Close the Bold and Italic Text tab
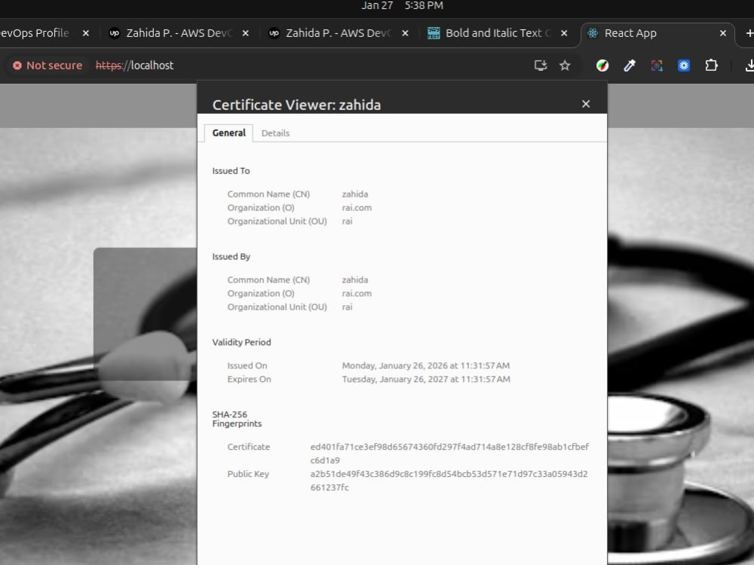This screenshot has height=565, width=754. [x=564, y=33]
